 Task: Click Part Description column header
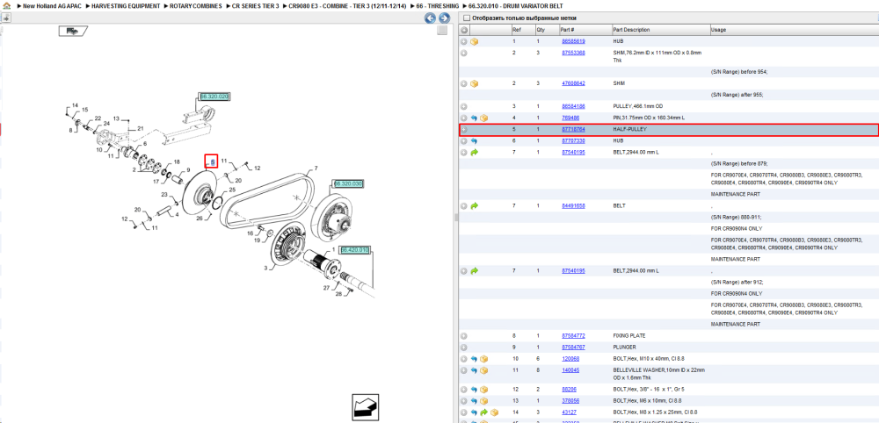pos(660,30)
